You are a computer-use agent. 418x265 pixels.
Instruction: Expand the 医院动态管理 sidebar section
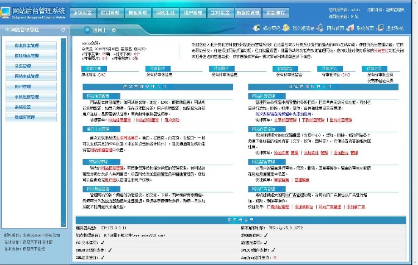(31, 56)
